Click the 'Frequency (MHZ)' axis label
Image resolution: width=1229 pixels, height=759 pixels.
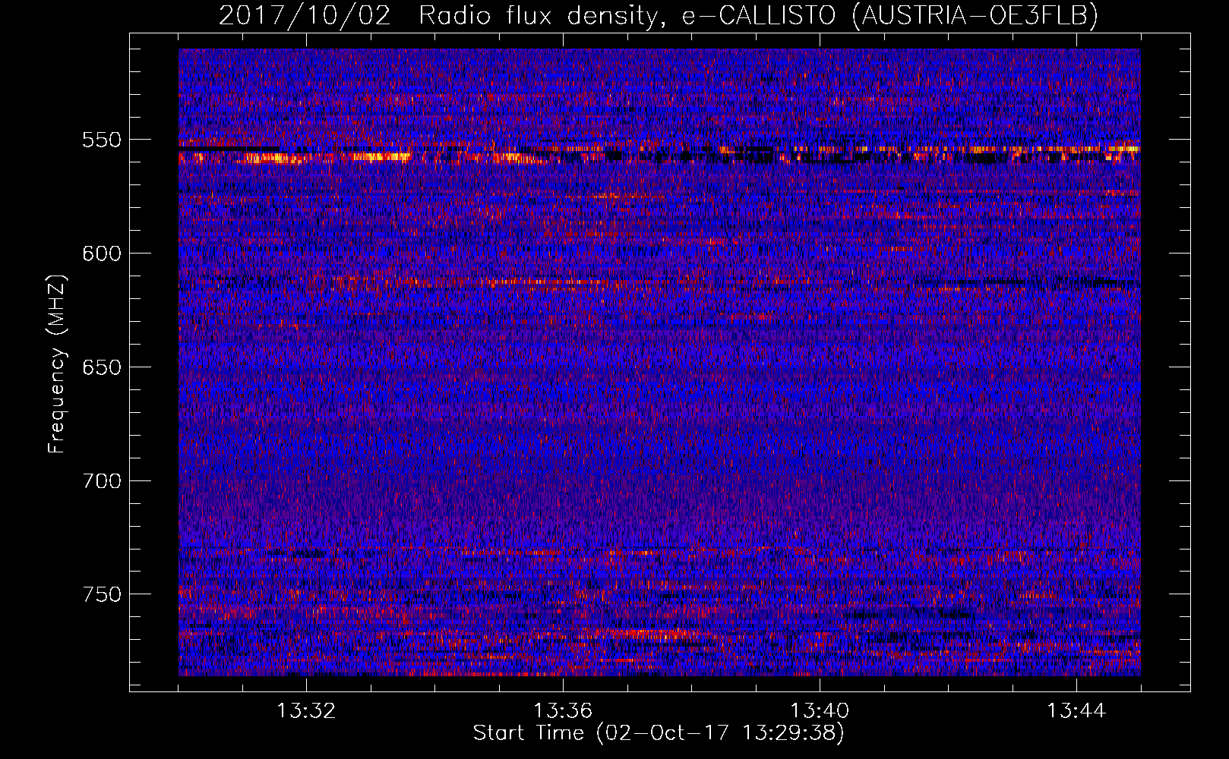(x=57, y=364)
